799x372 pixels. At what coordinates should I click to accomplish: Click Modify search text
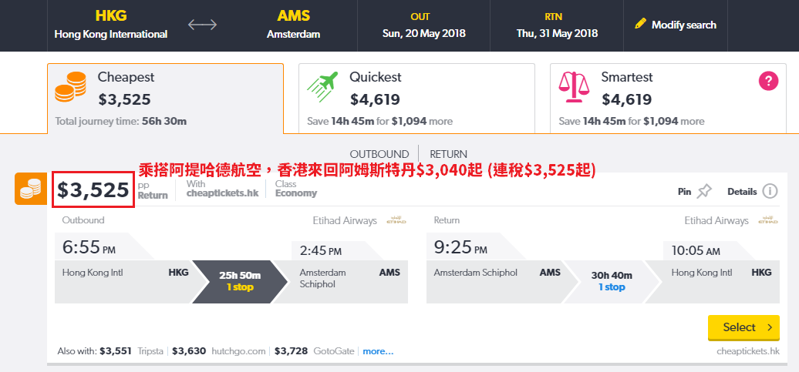[684, 25]
